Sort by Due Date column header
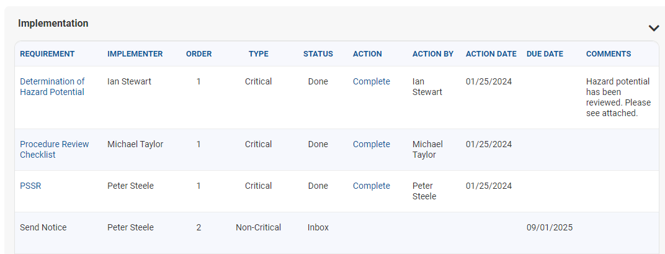Viewport: 665px width, 254px height. pyautogui.click(x=545, y=54)
